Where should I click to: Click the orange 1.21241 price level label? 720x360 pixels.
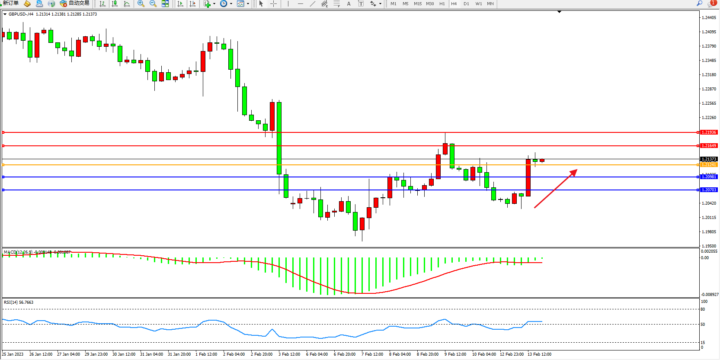tap(709, 165)
